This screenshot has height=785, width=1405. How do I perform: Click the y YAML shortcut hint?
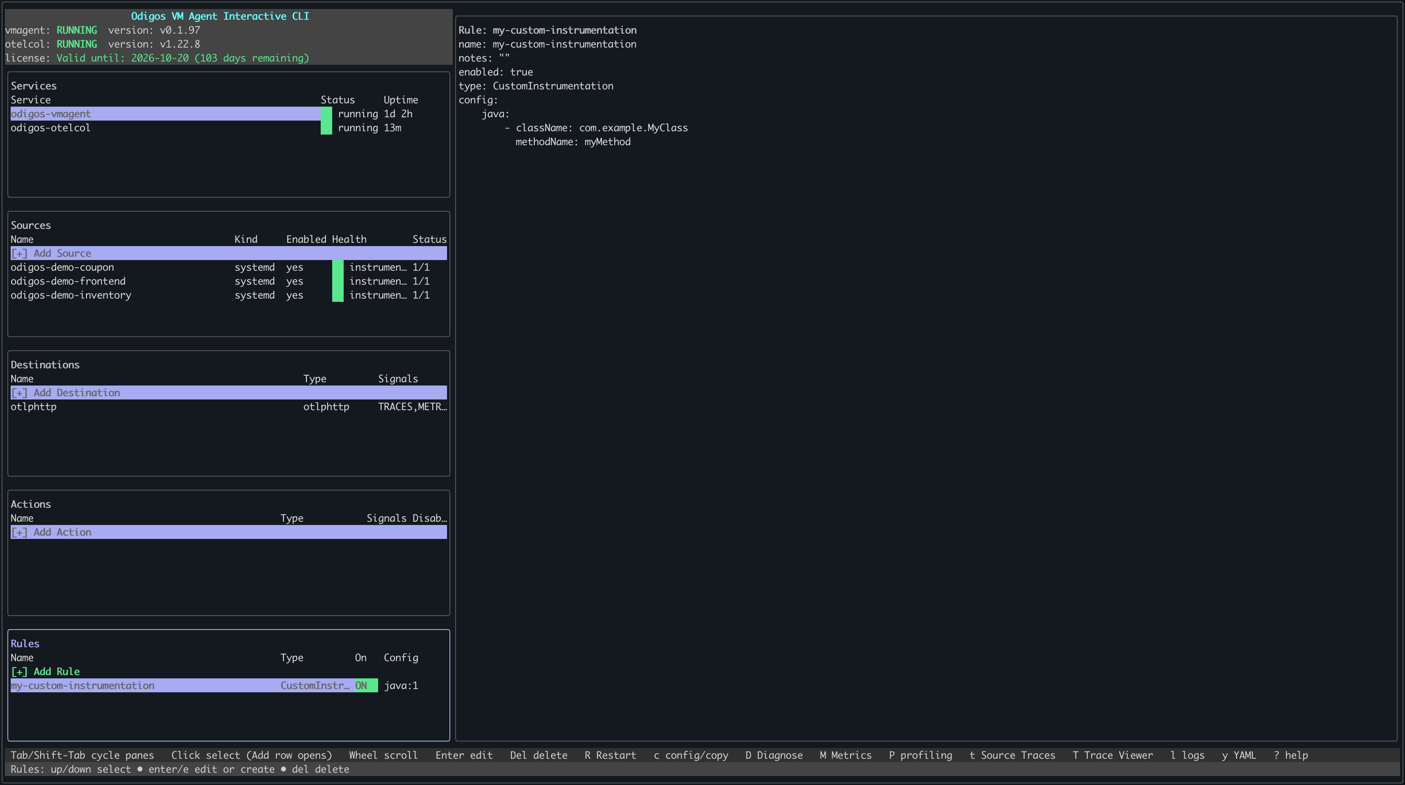click(1239, 755)
